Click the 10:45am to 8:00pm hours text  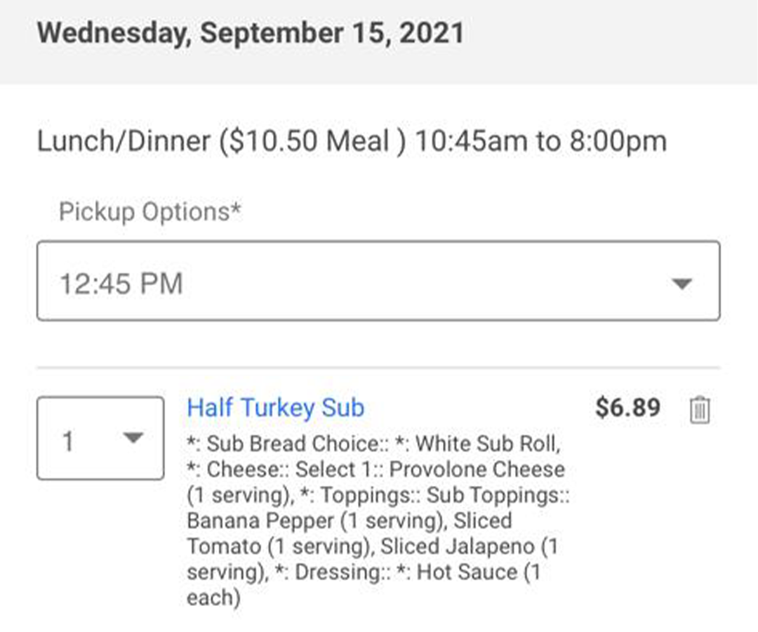[541, 141]
